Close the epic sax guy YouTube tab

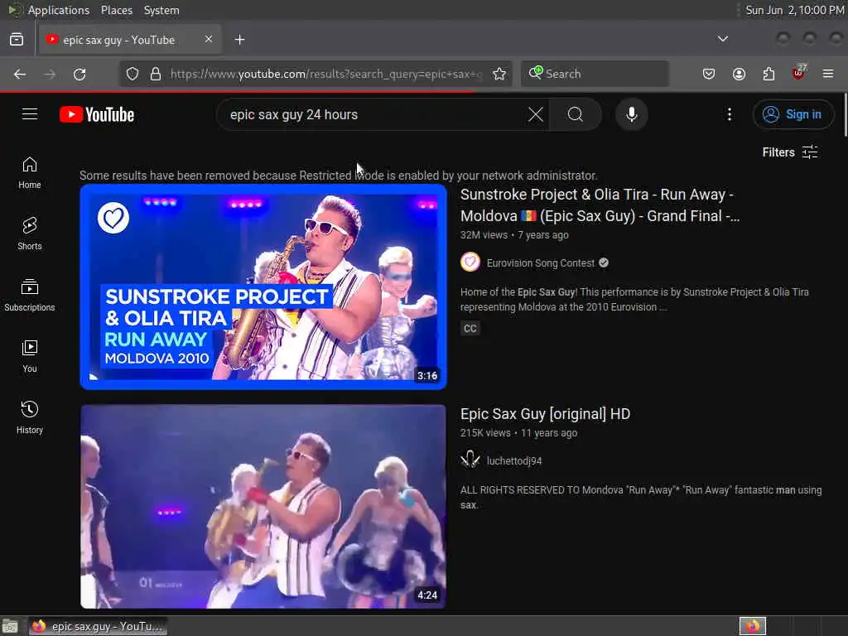(209, 40)
